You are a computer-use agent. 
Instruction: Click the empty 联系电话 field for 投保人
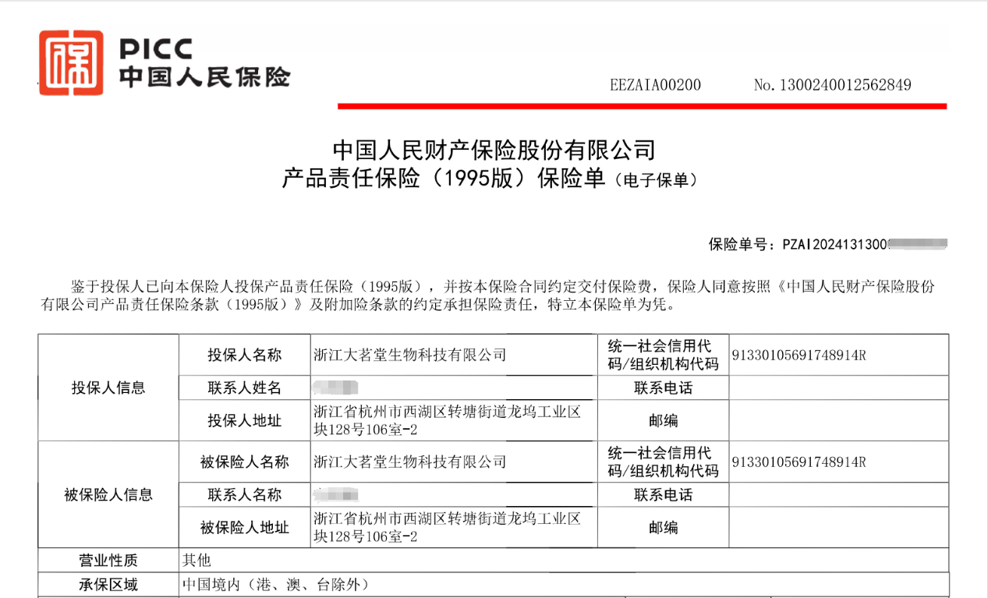pyautogui.click(x=838, y=388)
